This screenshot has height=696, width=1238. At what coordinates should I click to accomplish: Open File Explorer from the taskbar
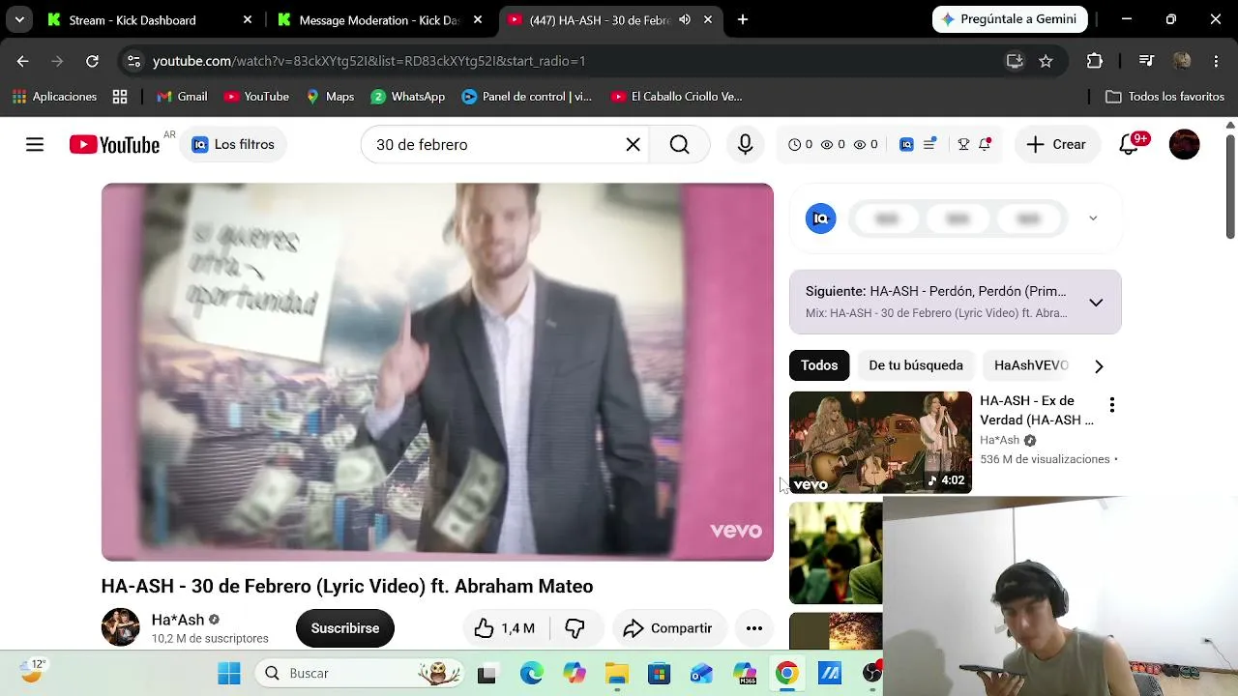[617, 674]
